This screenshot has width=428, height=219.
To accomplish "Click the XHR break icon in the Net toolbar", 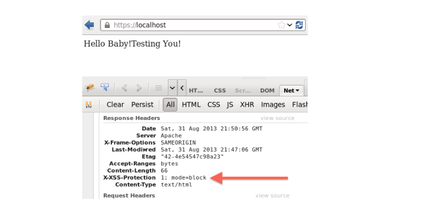I will click(x=89, y=105).
